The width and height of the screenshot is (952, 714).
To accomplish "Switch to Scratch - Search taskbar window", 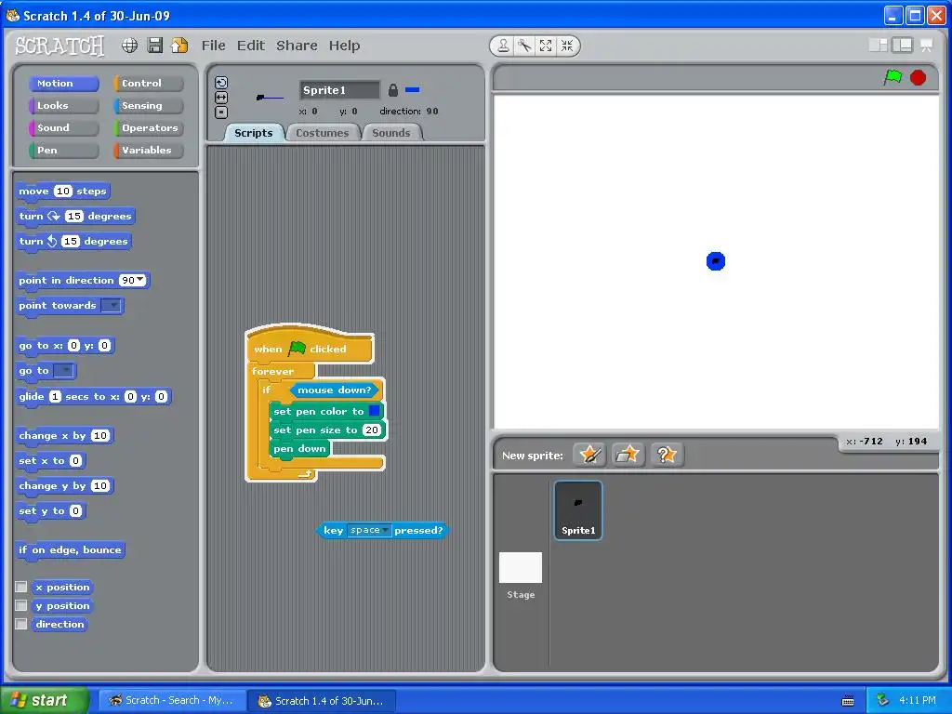I will [x=172, y=700].
